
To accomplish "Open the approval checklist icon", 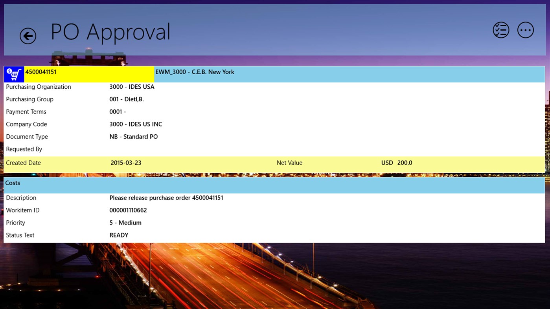I will (500, 29).
